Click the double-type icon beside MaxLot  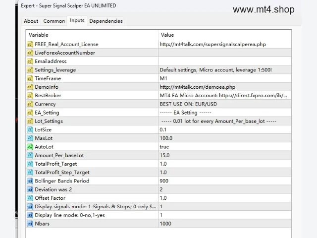coord(30,138)
